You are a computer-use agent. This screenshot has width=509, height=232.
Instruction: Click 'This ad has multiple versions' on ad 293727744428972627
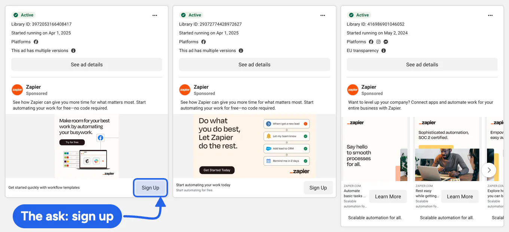pos(207,51)
